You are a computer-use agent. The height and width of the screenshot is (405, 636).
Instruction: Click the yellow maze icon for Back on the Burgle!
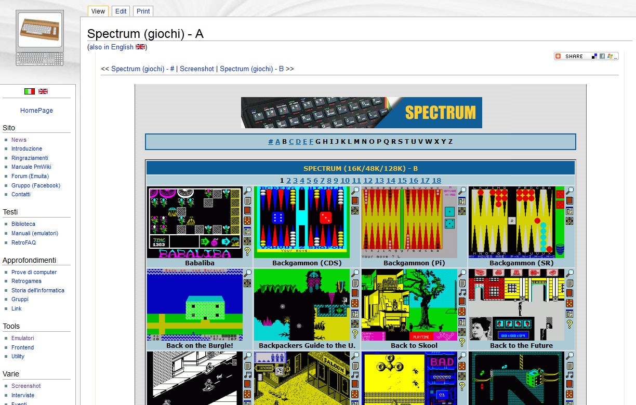pos(247,283)
